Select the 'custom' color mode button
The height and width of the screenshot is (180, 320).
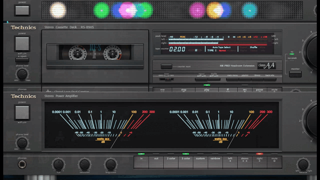(200, 162)
